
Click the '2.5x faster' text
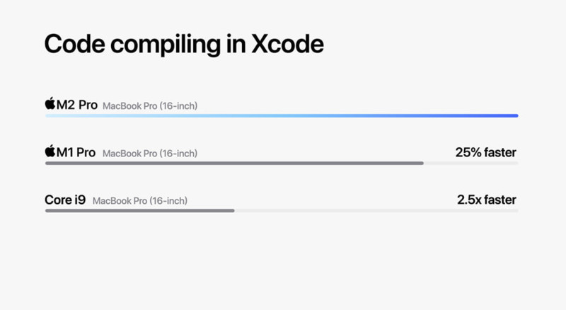[487, 200]
